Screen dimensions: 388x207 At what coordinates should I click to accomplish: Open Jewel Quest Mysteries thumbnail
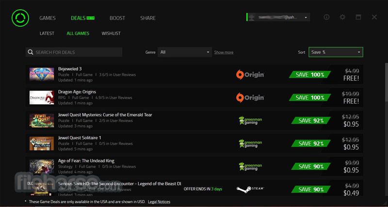pyautogui.click(x=42, y=120)
